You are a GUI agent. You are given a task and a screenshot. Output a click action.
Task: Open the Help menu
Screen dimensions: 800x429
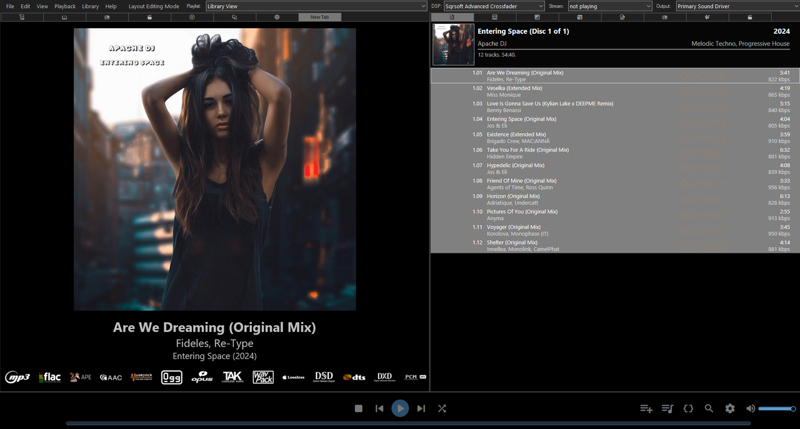pos(111,6)
